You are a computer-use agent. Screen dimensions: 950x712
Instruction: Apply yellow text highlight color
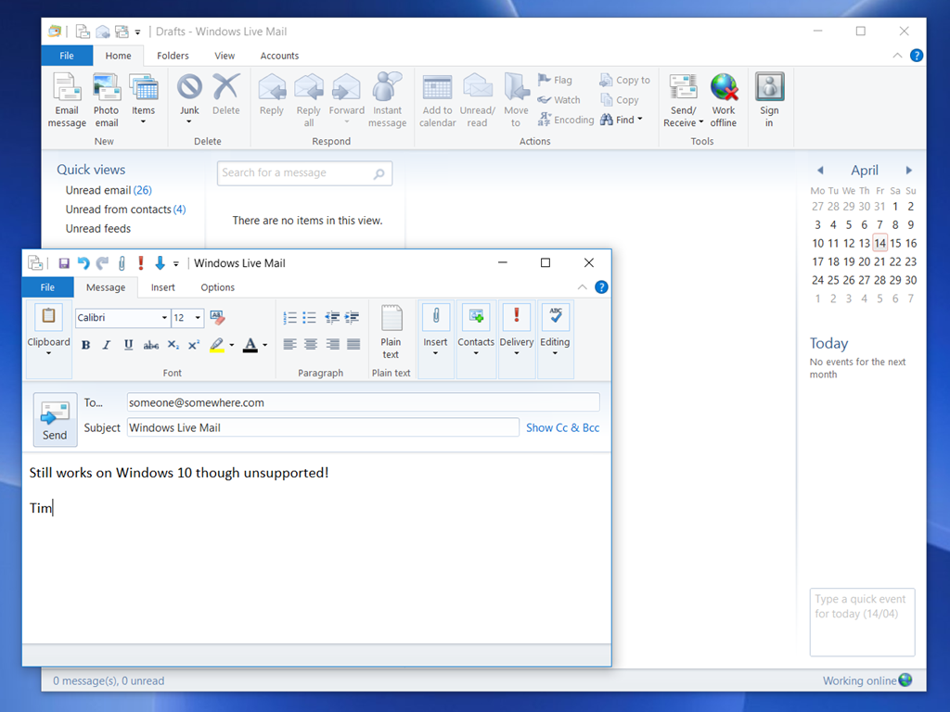217,345
